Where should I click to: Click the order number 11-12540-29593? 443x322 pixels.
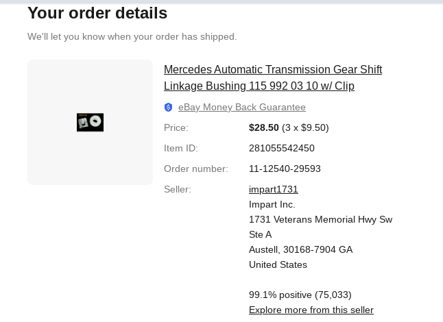pyautogui.click(x=285, y=169)
